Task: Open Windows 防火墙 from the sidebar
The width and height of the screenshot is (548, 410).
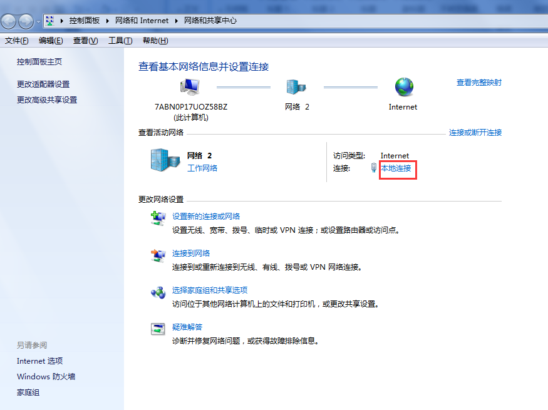Action: (46, 377)
